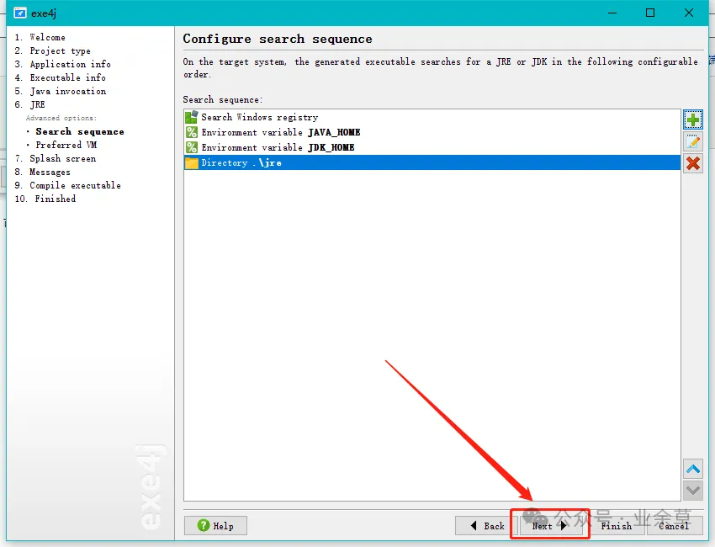The height and width of the screenshot is (547, 715).
Task: Select Search sequence advanced option
Action: (80, 131)
